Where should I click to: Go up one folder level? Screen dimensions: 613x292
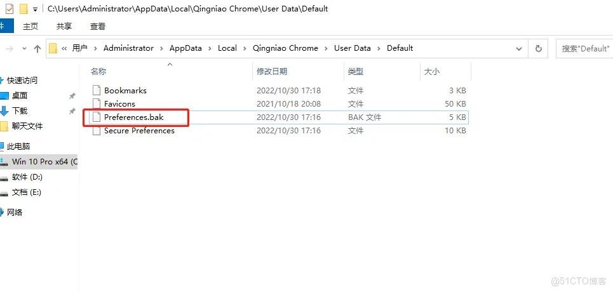click(37, 48)
